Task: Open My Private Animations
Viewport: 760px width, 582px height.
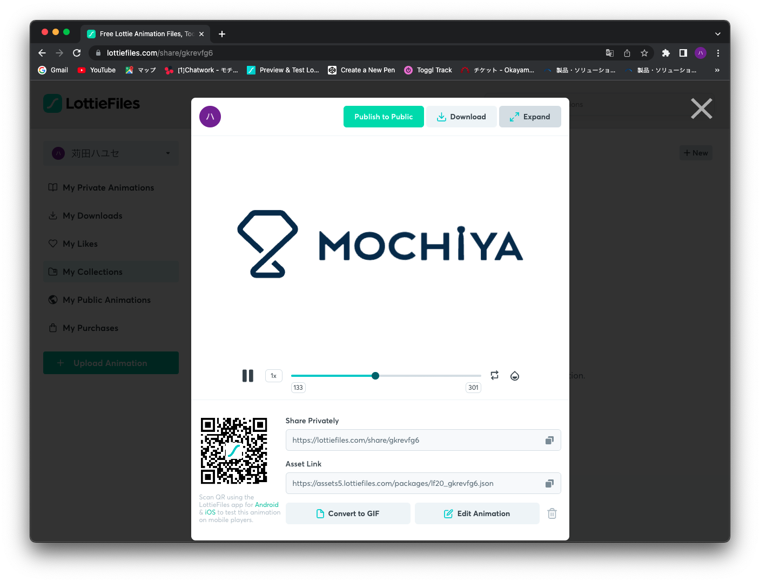Action: 111,187
